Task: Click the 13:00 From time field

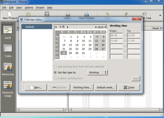Action: pyautogui.click(x=116, y=41)
